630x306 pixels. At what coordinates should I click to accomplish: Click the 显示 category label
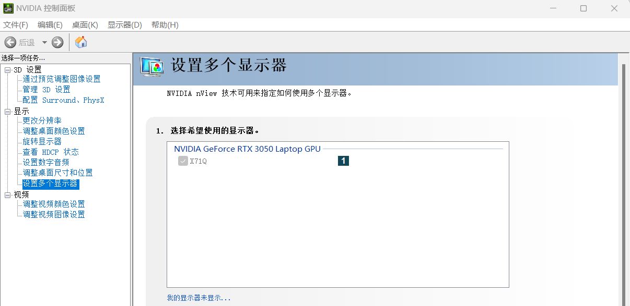pyautogui.click(x=21, y=112)
